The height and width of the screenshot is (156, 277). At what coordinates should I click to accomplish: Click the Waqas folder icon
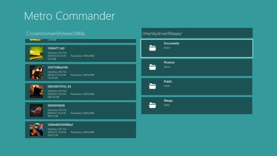152,106
